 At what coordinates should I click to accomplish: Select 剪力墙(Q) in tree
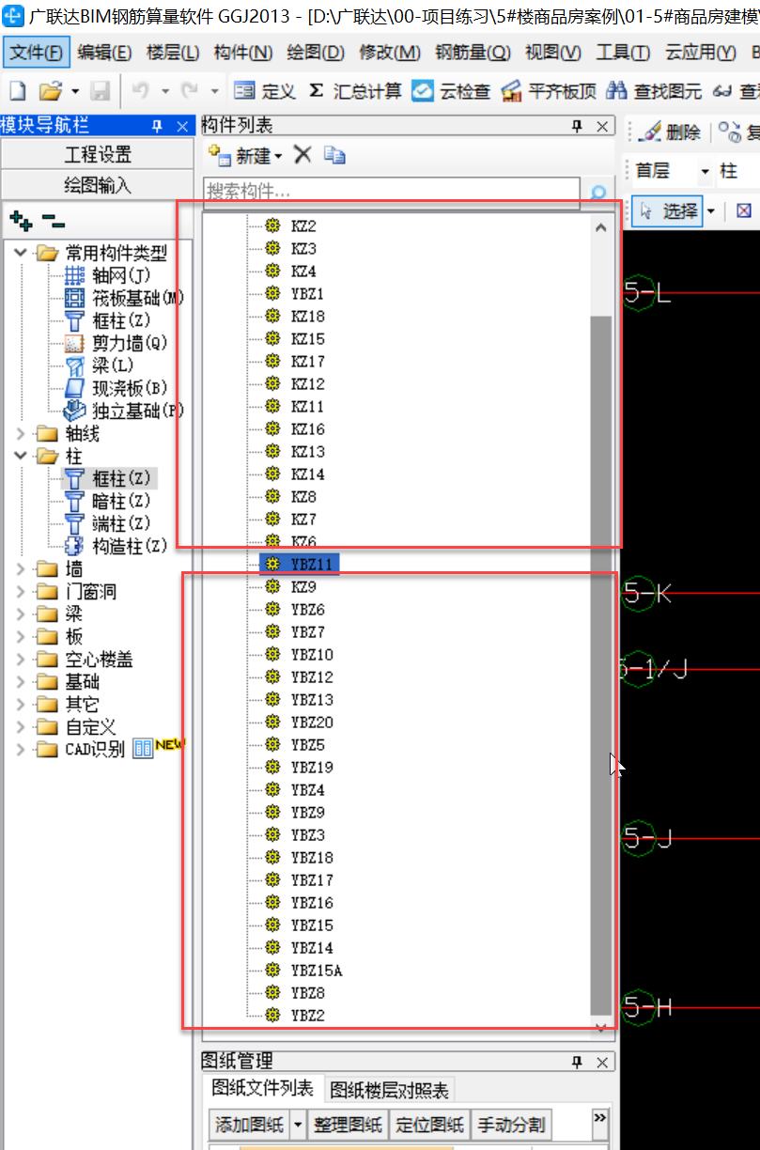coord(116,343)
